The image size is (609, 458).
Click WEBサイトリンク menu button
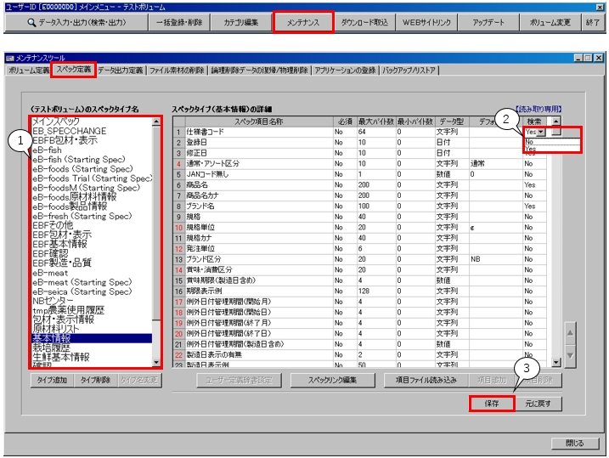click(x=426, y=23)
